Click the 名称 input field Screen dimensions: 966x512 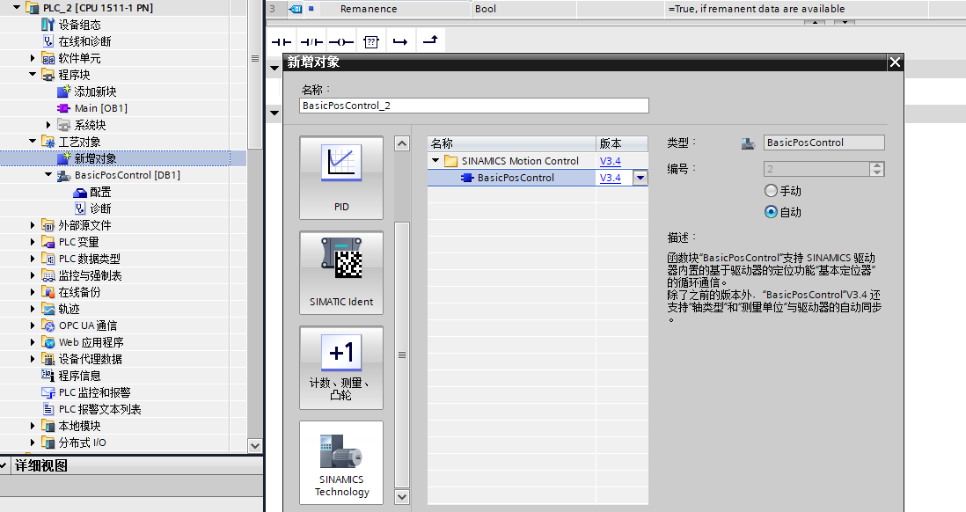tap(473, 106)
